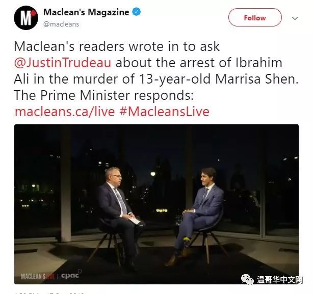Click the bright round light in the video background
The width and height of the screenshot is (313, 294).
pyautogui.click(x=153, y=174)
